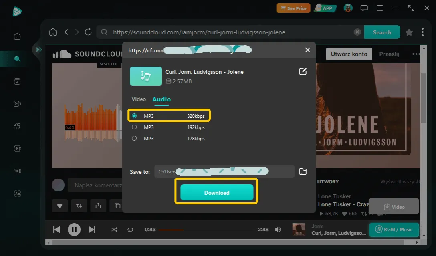Open the HD video tool in sidebar

click(x=17, y=171)
